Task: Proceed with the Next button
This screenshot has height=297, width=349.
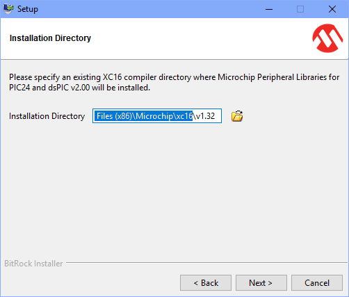Action: pyautogui.click(x=261, y=283)
